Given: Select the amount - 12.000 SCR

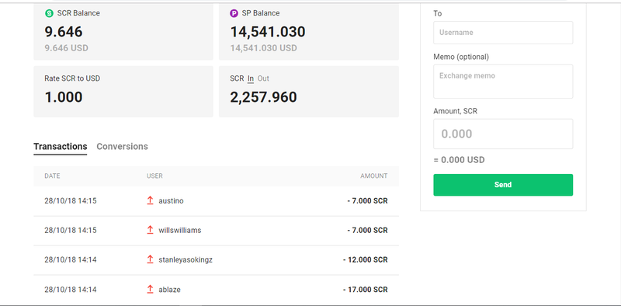Looking at the screenshot, I should coord(366,260).
